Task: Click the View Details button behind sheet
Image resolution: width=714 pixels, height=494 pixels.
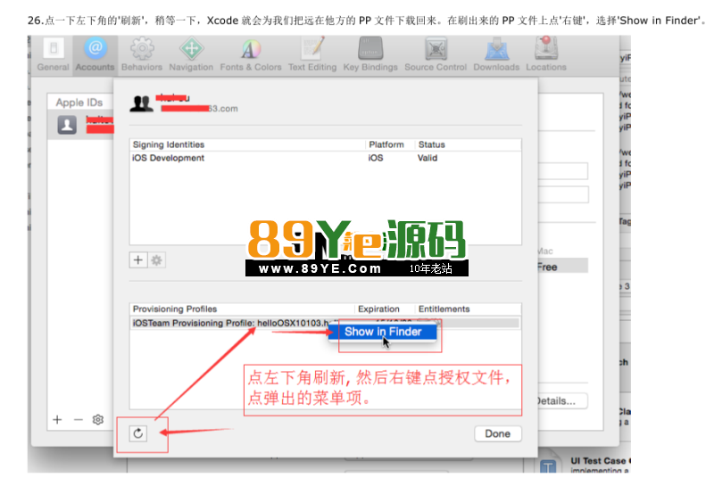Action: point(562,401)
